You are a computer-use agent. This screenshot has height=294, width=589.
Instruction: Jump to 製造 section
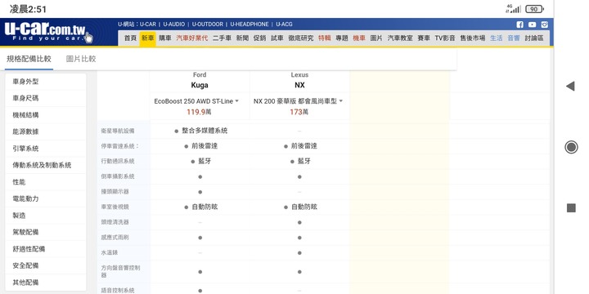(46, 216)
